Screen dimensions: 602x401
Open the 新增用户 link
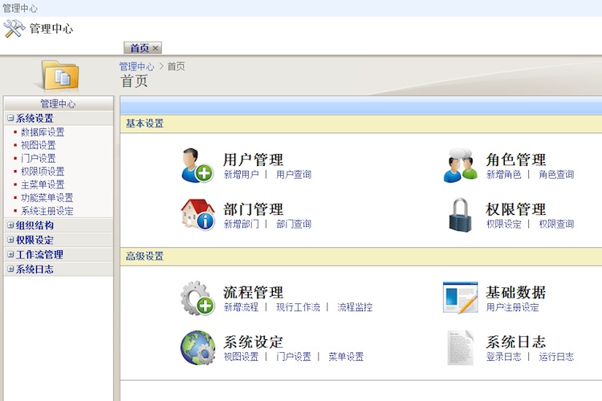tap(241, 175)
